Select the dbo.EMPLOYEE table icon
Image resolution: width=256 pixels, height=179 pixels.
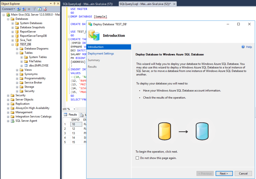pyautogui.click(x=26, y=66)
